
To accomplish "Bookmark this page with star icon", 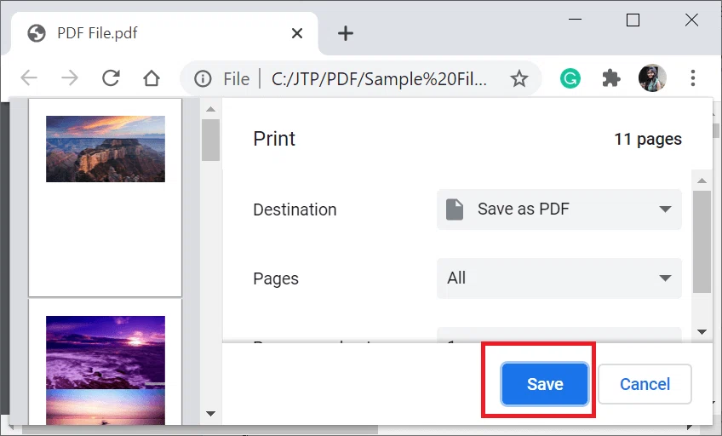I will 519,78.
